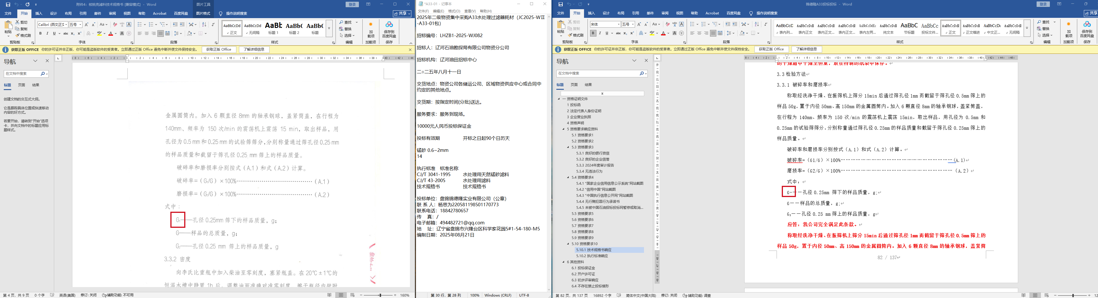The image size is (1098, 298).
Task: Click 了解详细信息 button in left Word
Action: pos(255,49)
